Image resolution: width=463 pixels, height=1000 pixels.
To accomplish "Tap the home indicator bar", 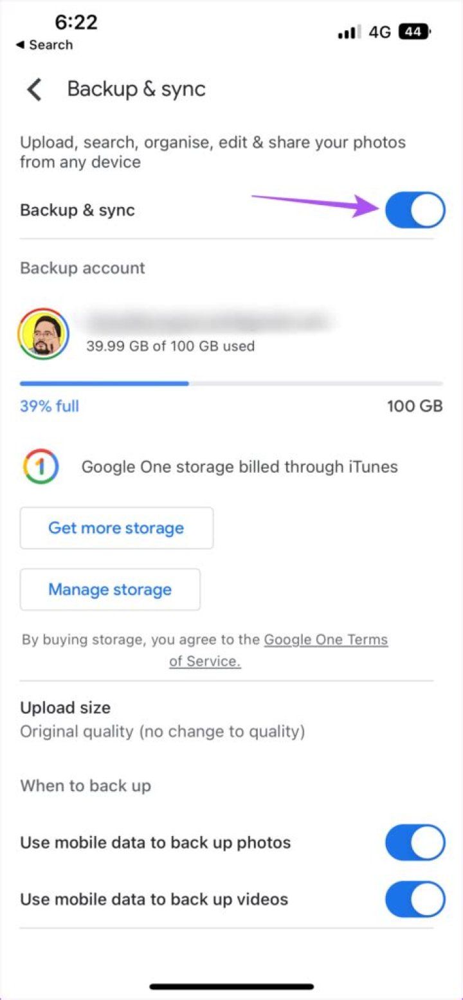I will 232,986.
